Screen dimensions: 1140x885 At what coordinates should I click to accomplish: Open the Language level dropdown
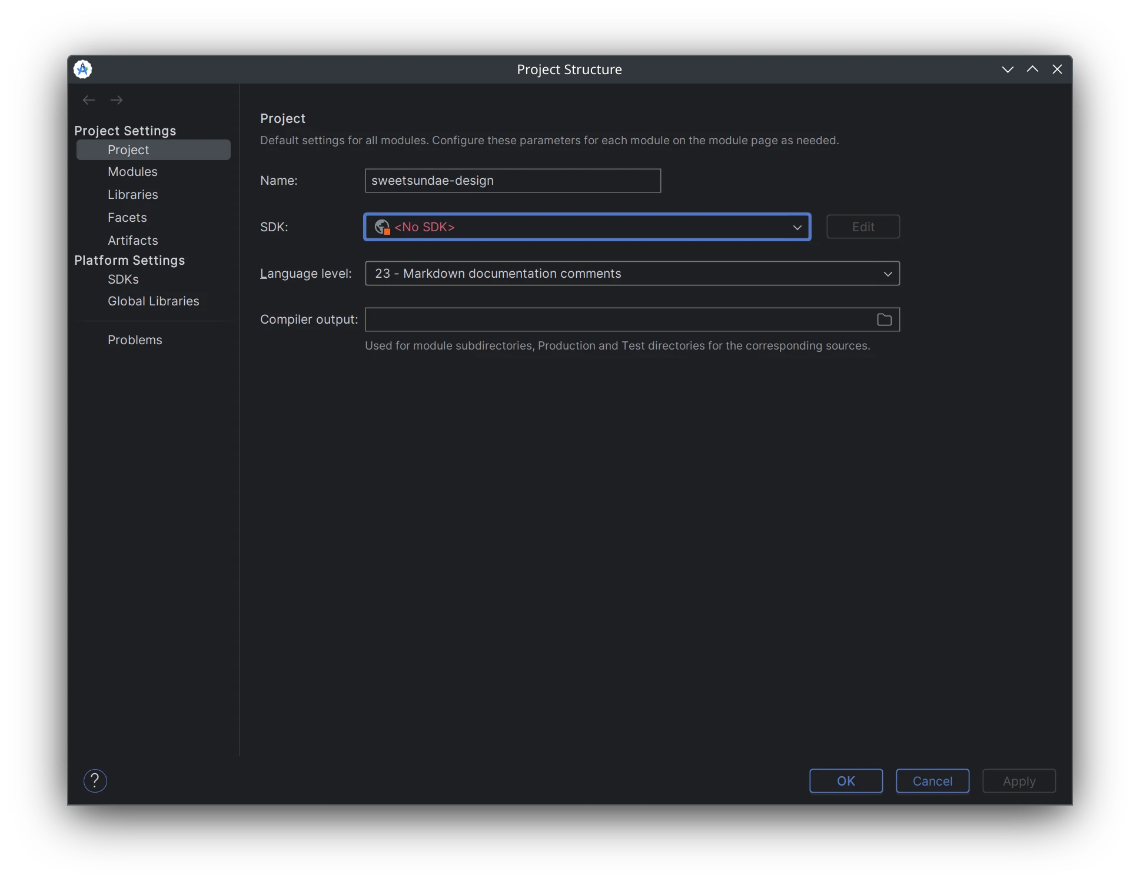click(x=888, y=273)
